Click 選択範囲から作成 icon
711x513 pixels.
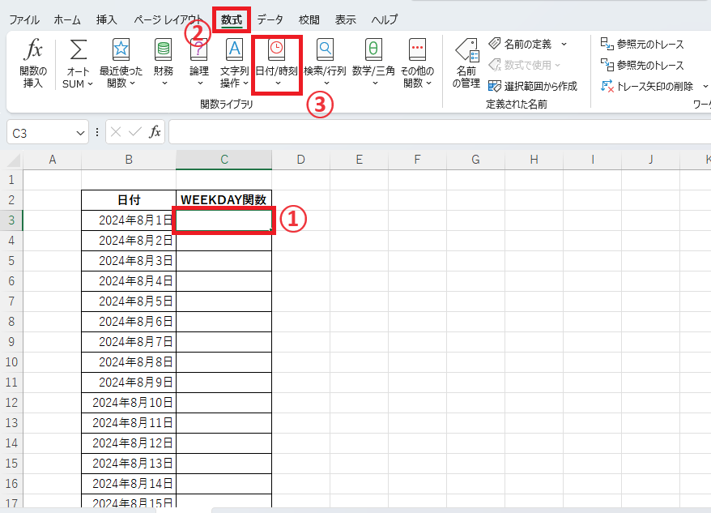(495, 86)
